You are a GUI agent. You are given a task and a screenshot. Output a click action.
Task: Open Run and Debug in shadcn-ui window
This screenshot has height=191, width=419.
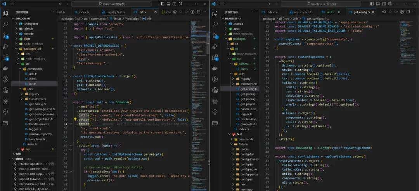(x=5, y=46)
